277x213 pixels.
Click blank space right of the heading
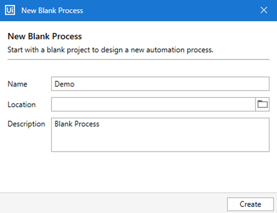(180, 36)
